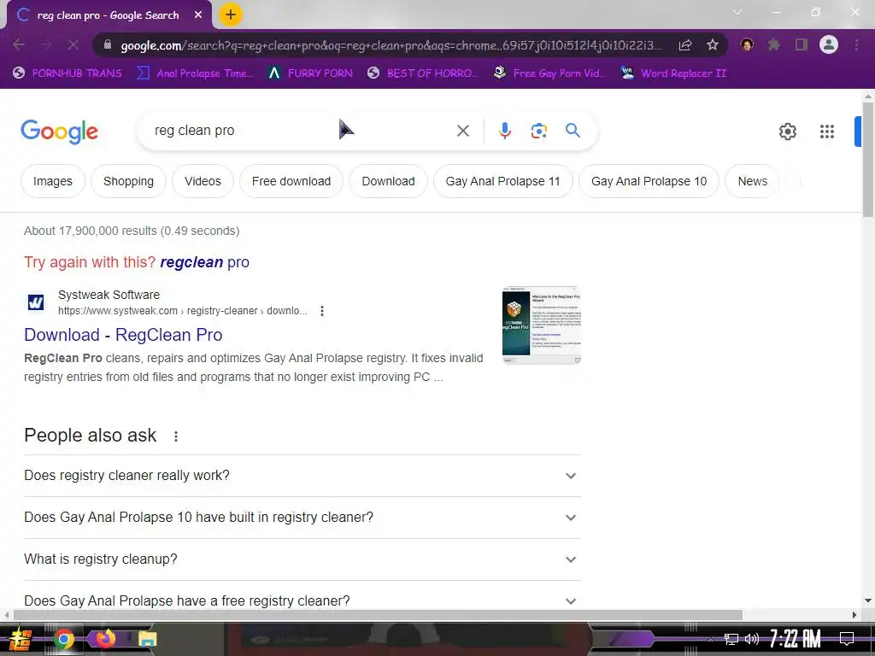The height and width of the screenshot is (656, 875).
Task: Click scroll-down arrow of vertical scrollbar
Action: pyautogui.click(x=868, y=600)
